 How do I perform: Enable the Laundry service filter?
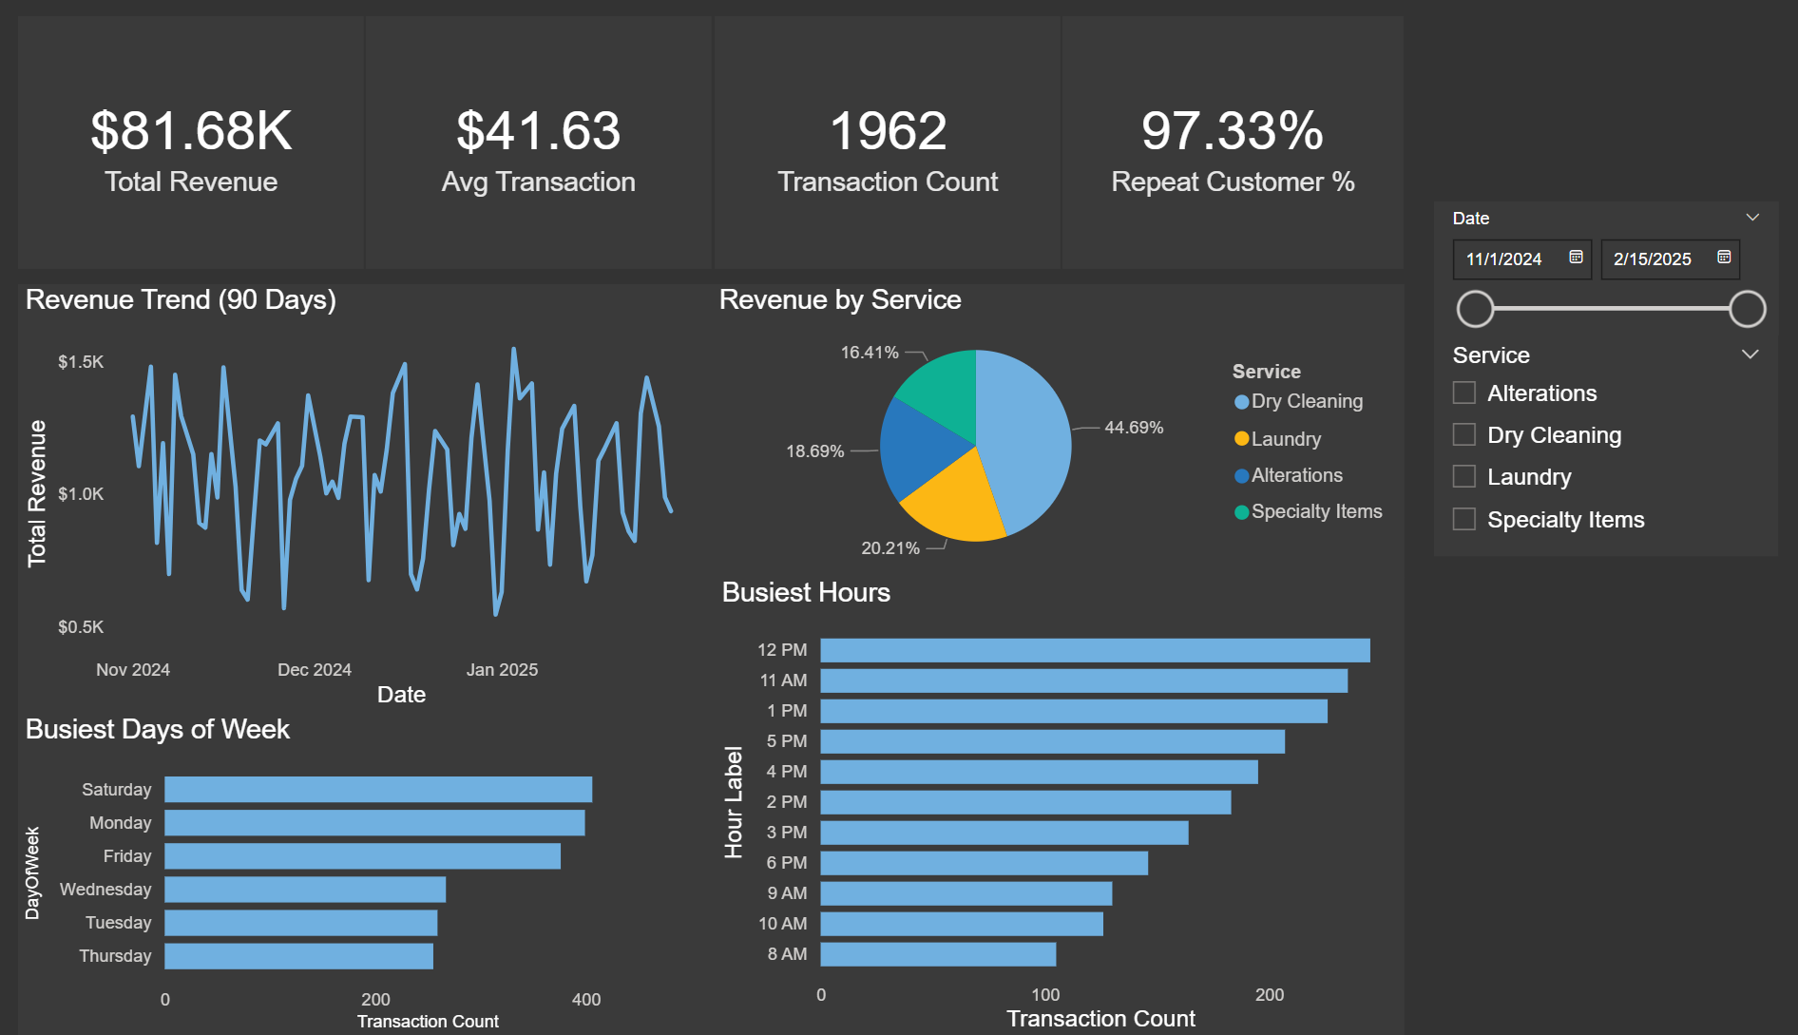click(x=1463, y=476)
